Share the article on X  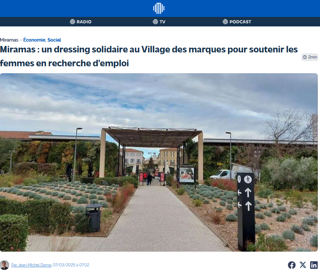tap(303, 265)
